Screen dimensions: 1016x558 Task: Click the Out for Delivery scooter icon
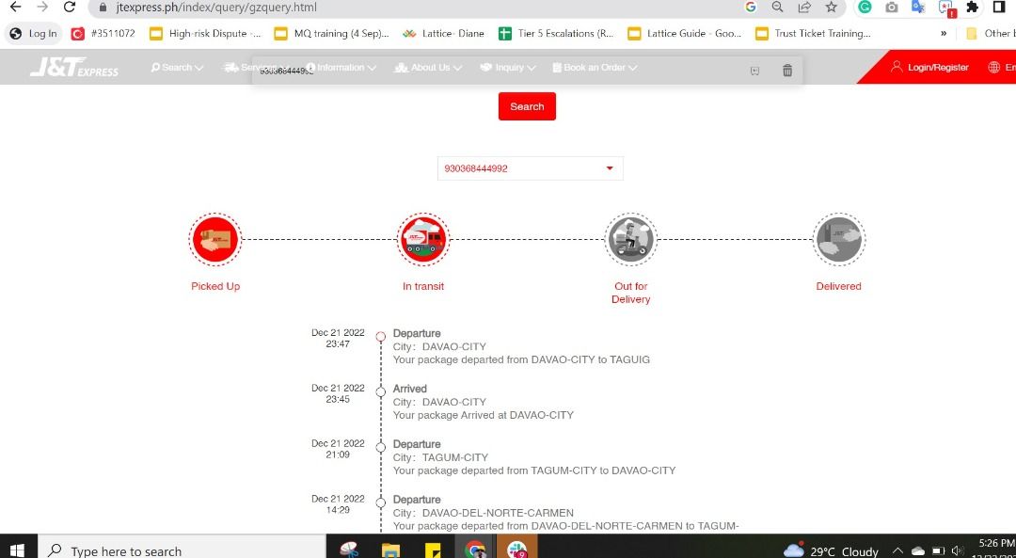[630, 239]
